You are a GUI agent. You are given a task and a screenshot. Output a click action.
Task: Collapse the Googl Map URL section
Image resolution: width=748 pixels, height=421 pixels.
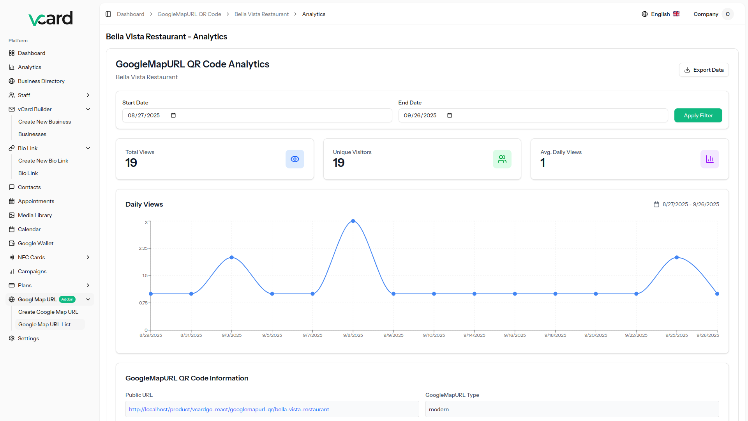click(x=88, y=299)
